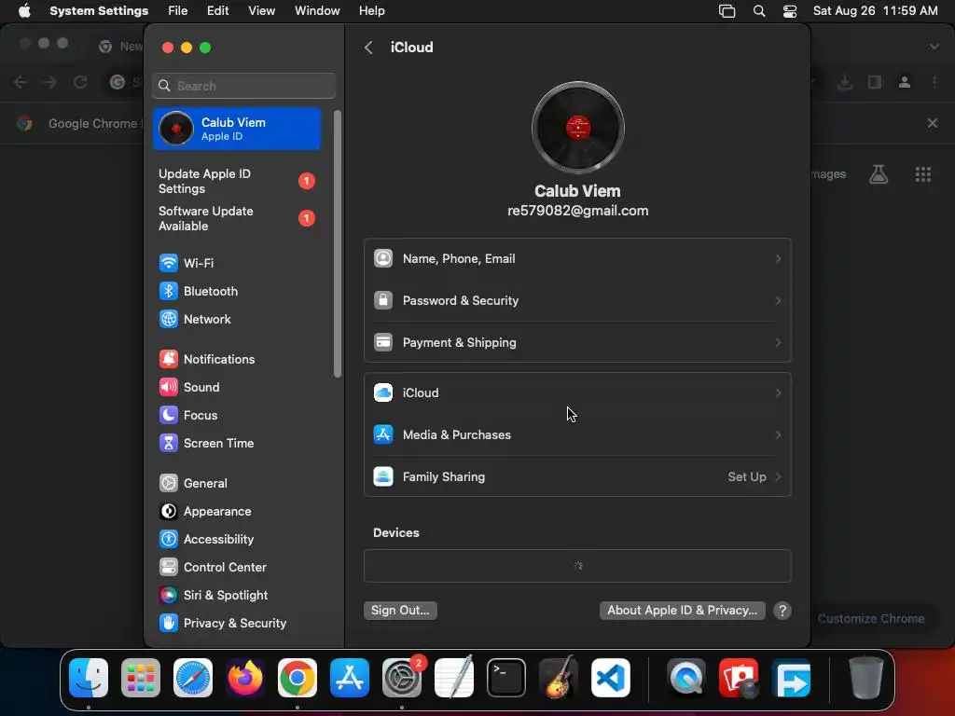The image size is (955, 716).
Task: Open Spotlight search in menu bar
Action: pyautogui.click(x=759, y=11)
